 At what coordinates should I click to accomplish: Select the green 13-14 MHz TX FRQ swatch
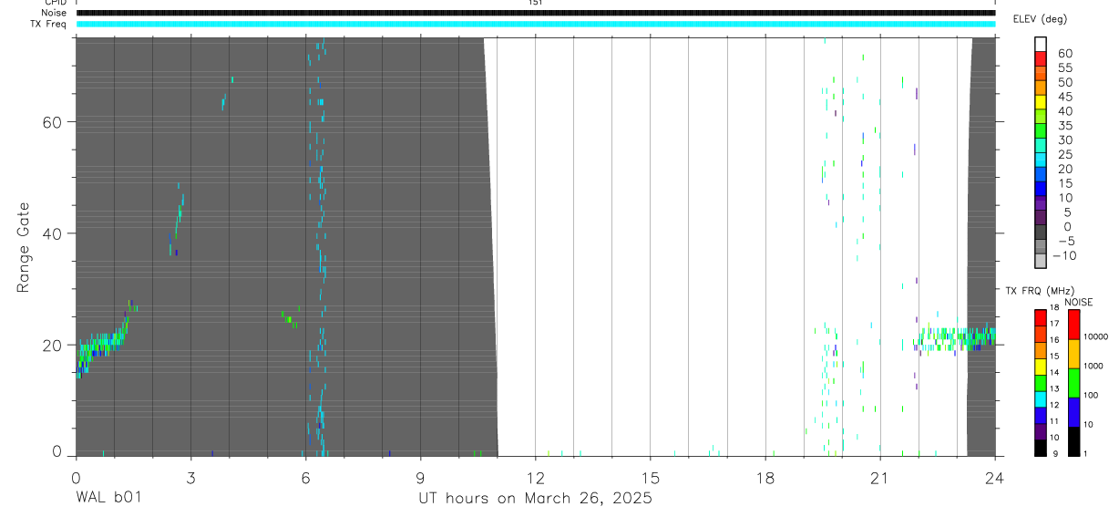pos(1041,383)
